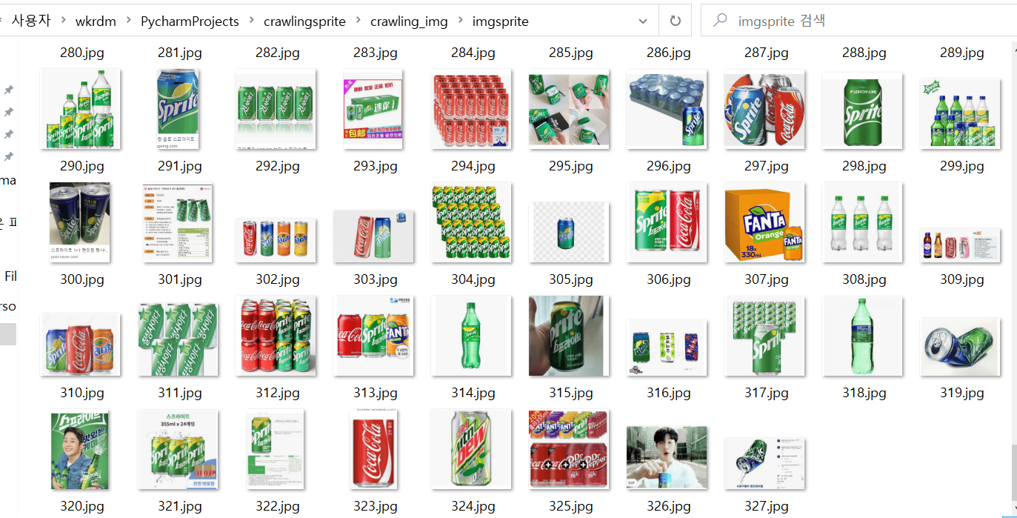Click the file name 309.jpg
Viewport: 1017px width, 518px height.
point(962,280)
